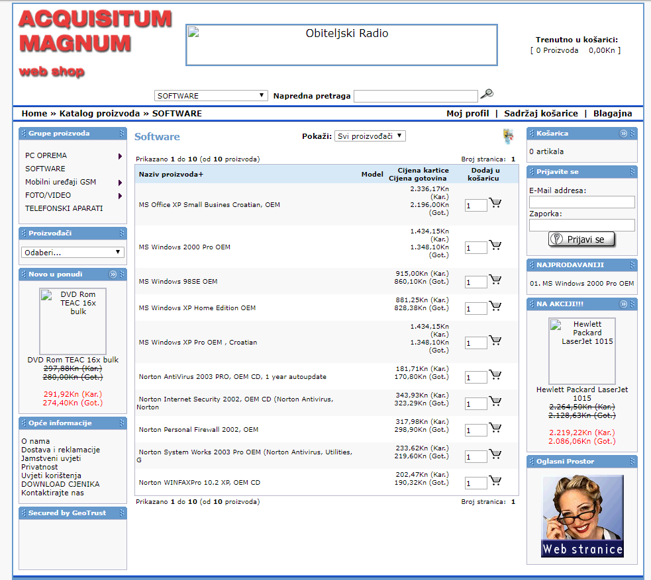Image resolution: width=651 pixels, height=580 pixels.
Task: Click the magnifier search icon
Action: click(x=487, y=94)
